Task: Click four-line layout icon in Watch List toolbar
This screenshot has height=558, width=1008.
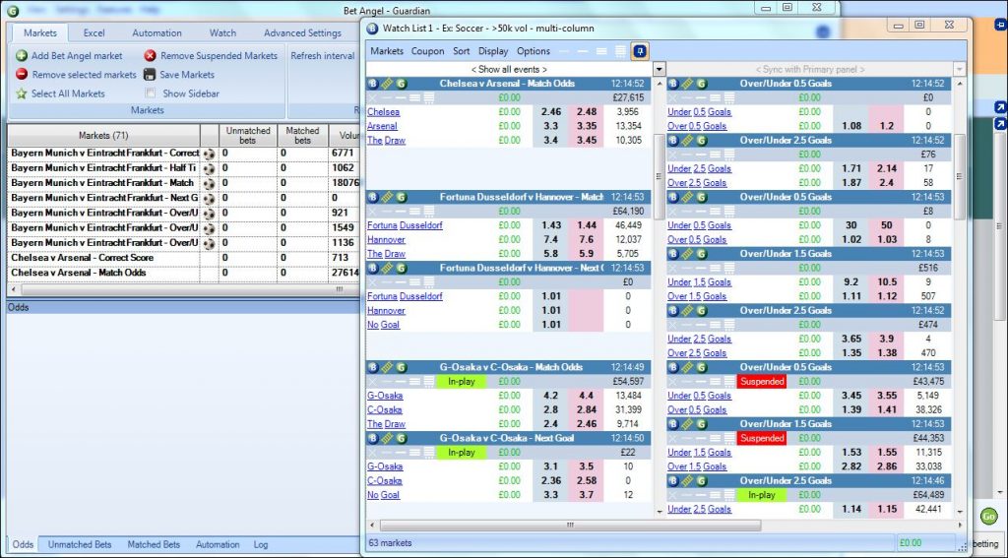Action: point(620,51)
